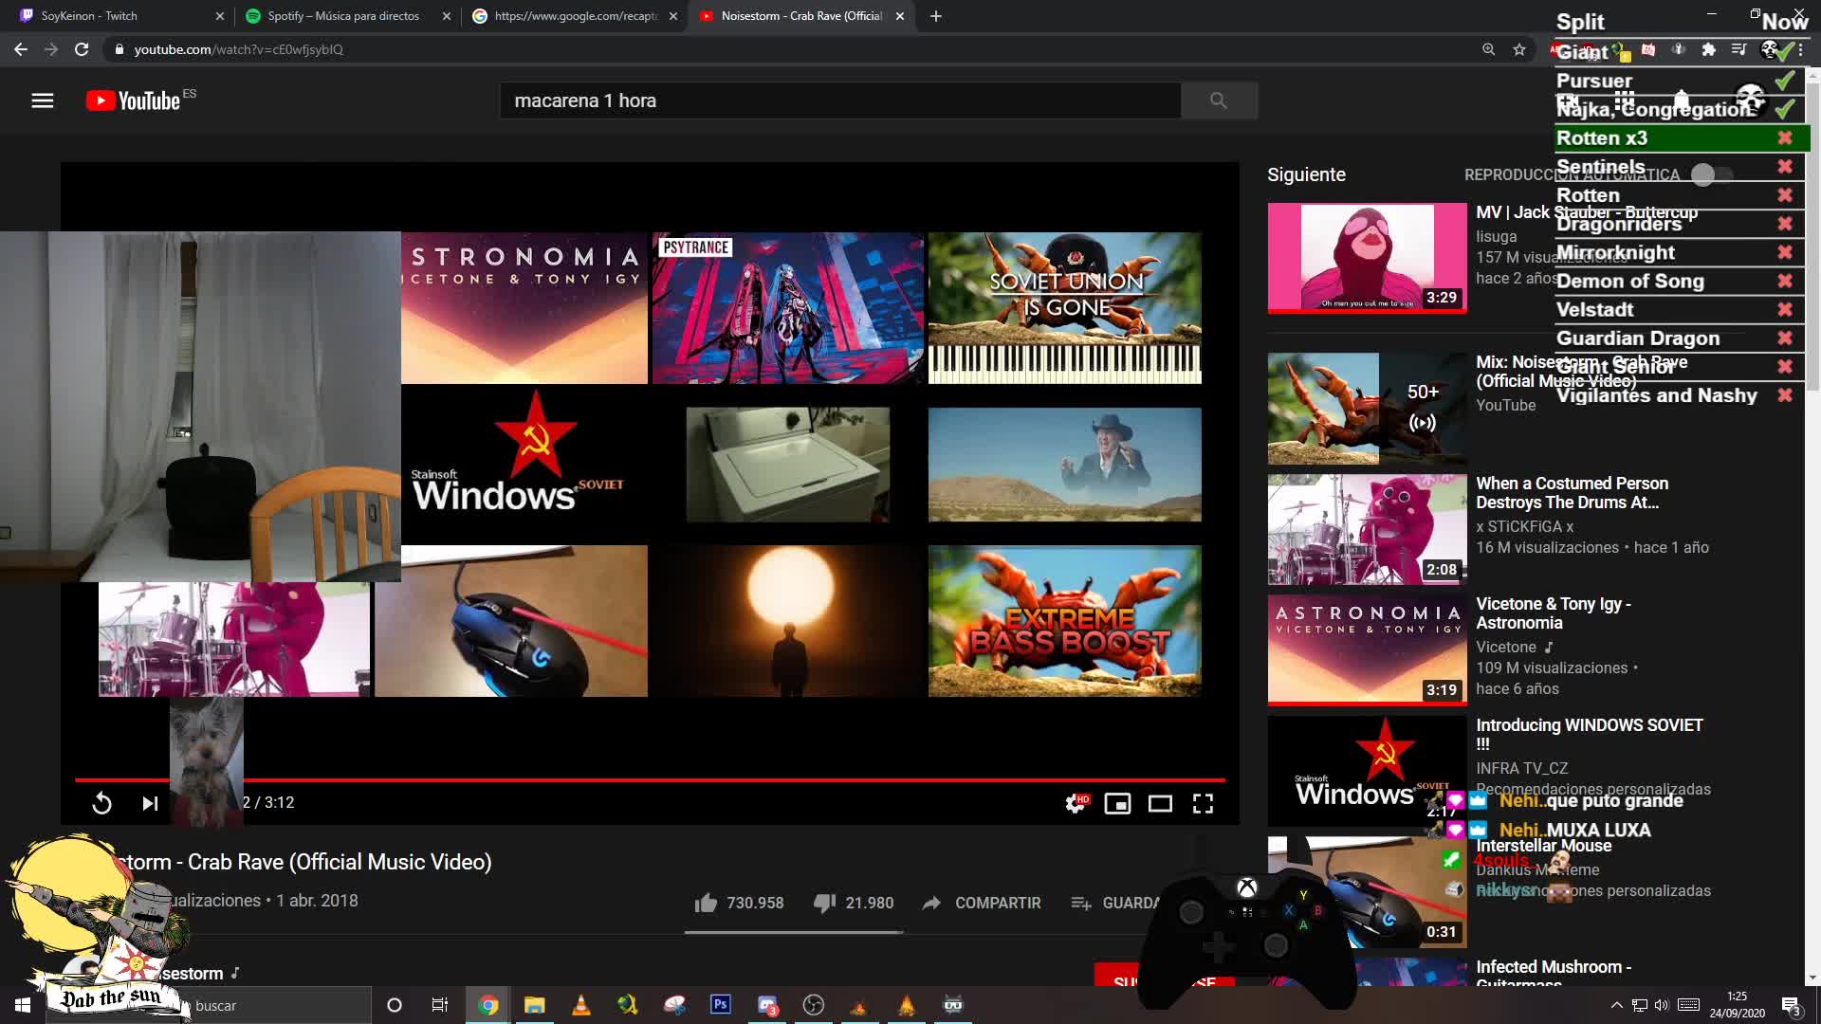Open Introducing WINDOWS SOVIET video title
Image resolution: width=1821 pixels, height=1024 pixels.
tap(1589, 734)
